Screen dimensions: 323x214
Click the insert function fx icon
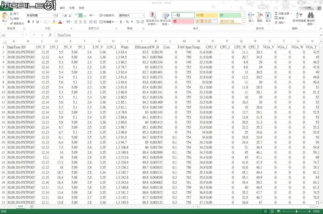point(50,35)
